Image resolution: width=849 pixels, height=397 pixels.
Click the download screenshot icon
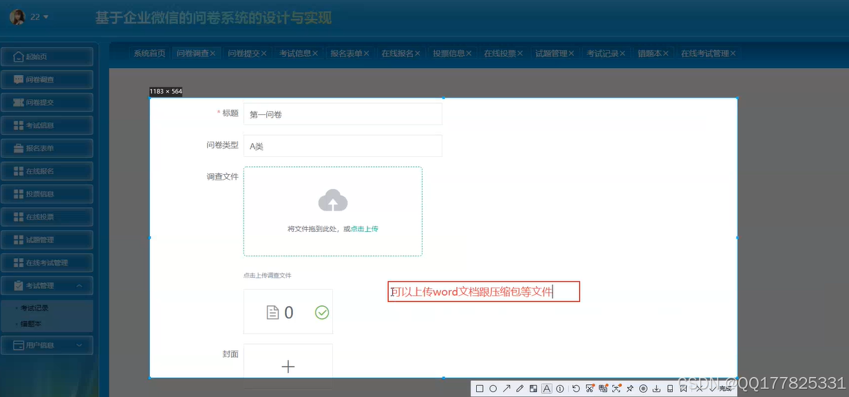656,388
